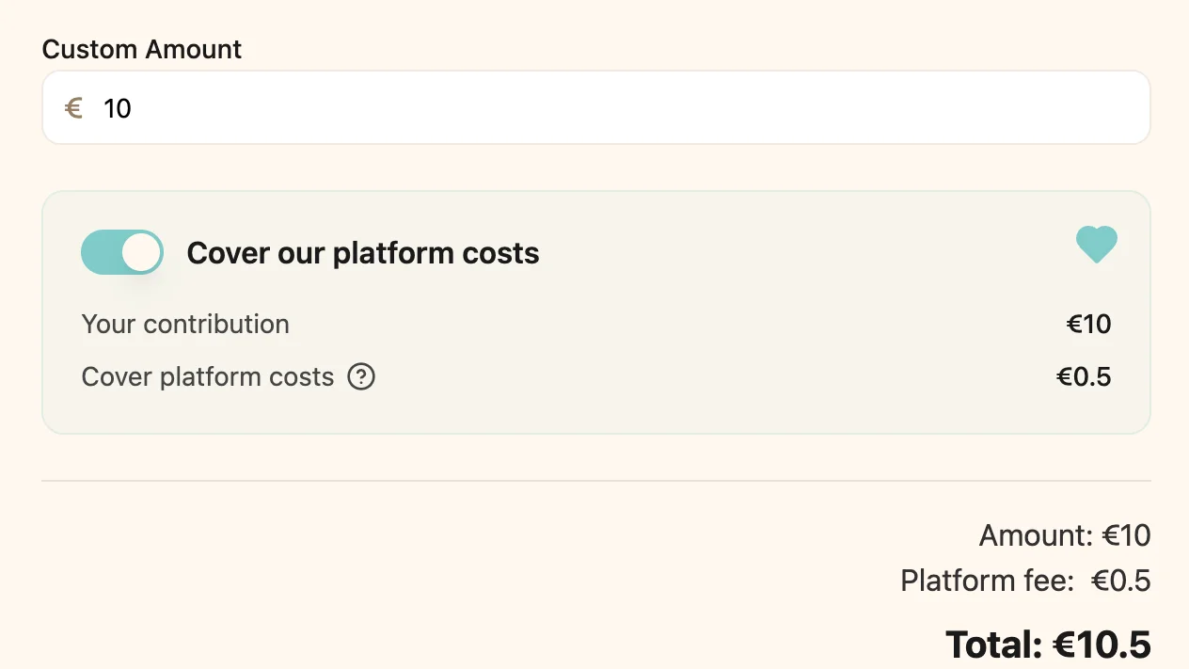This screenshot has height=669, width=1189.
Task: Focus the Custom Amount input field
Action: click(x=596, y=107)
